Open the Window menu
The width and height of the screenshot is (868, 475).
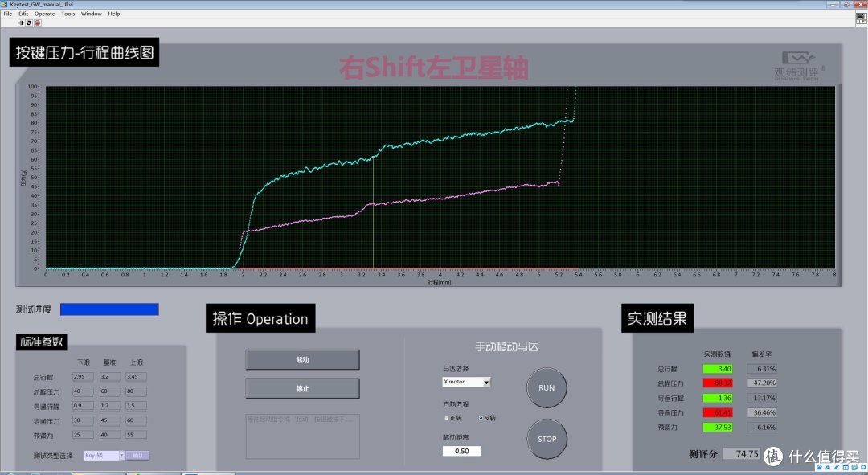click(92, 14)
